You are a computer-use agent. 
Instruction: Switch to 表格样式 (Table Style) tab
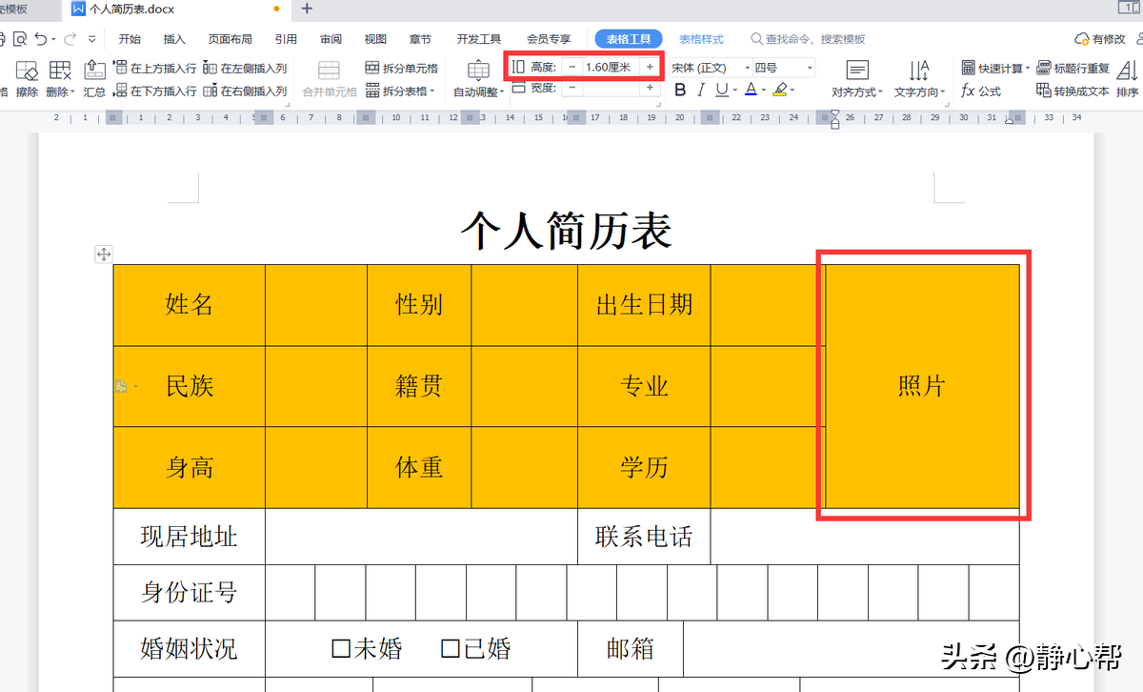click(701, 39)
